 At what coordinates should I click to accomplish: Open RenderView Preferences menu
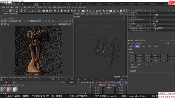tap(11, 18)
